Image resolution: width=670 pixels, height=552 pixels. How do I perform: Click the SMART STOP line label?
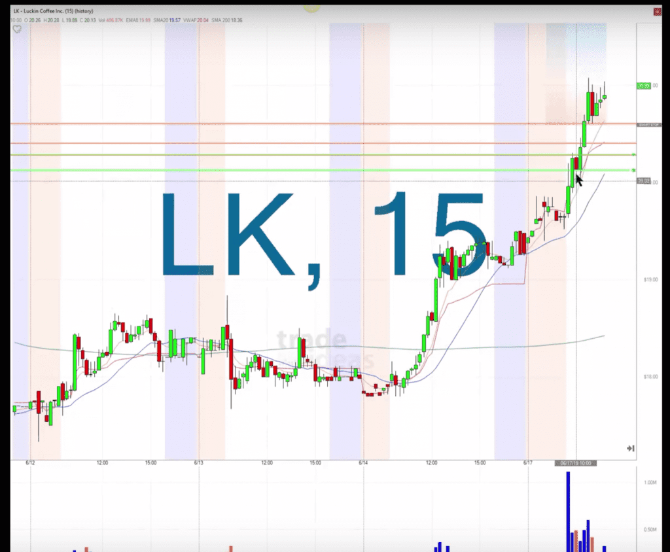click(649, 125)
